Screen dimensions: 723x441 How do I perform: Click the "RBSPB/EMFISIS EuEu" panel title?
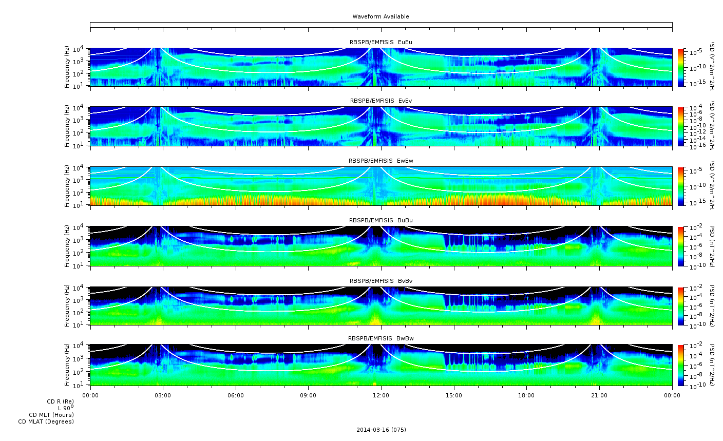[x=381, y=42]
